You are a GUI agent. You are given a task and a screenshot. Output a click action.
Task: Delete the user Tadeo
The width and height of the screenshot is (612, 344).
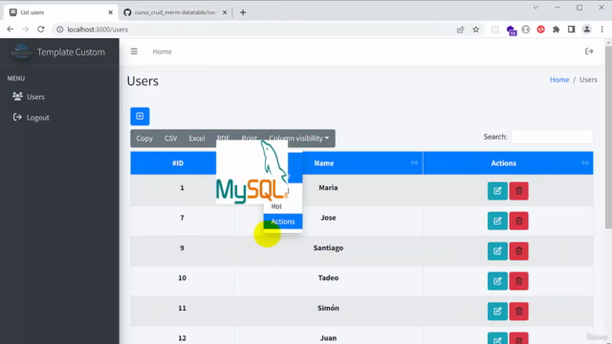click(518, 281)
